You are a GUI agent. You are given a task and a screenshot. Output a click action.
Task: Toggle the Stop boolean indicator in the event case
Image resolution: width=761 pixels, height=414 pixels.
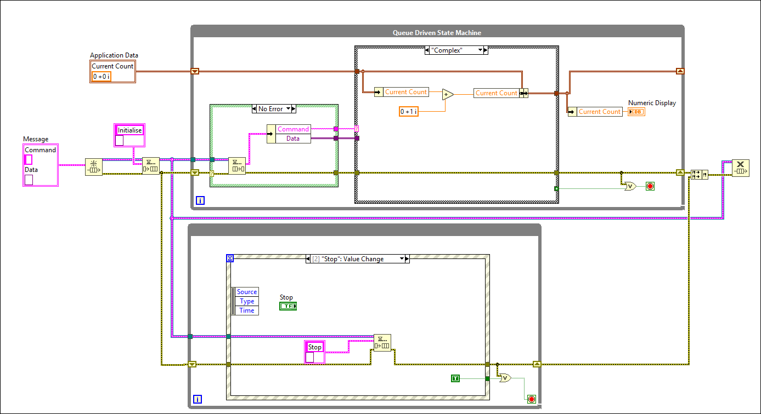(288, 306)
